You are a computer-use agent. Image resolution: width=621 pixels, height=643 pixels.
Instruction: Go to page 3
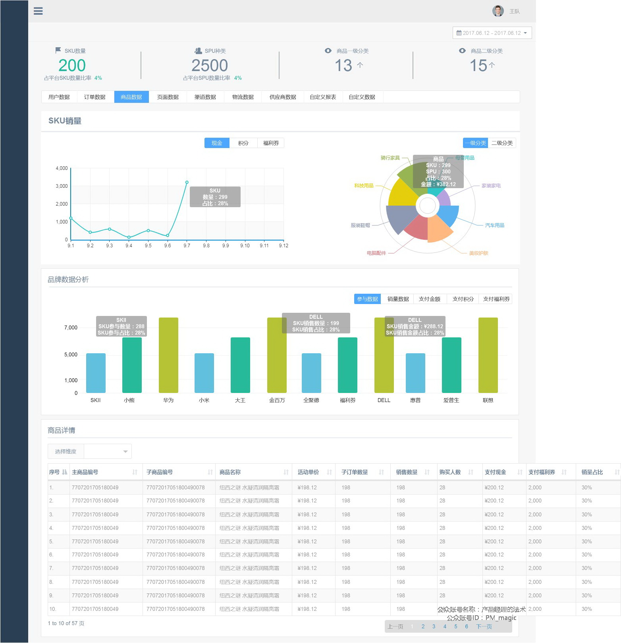pyautogui.click(x=434, y=626)
